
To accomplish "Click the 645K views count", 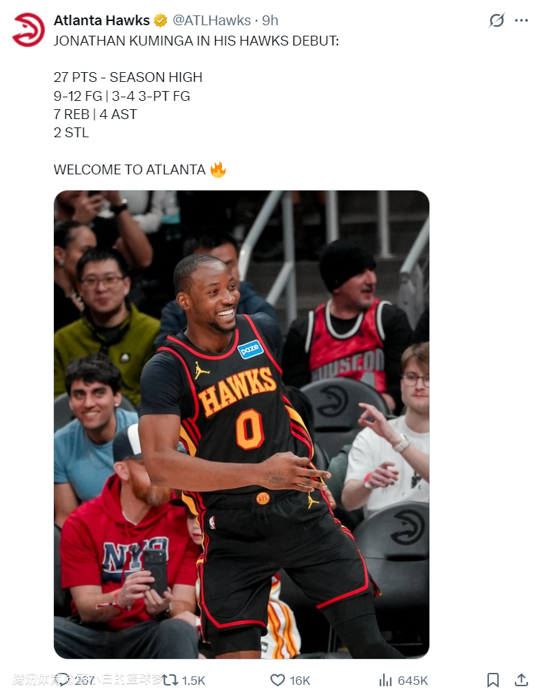I will 413,681.
